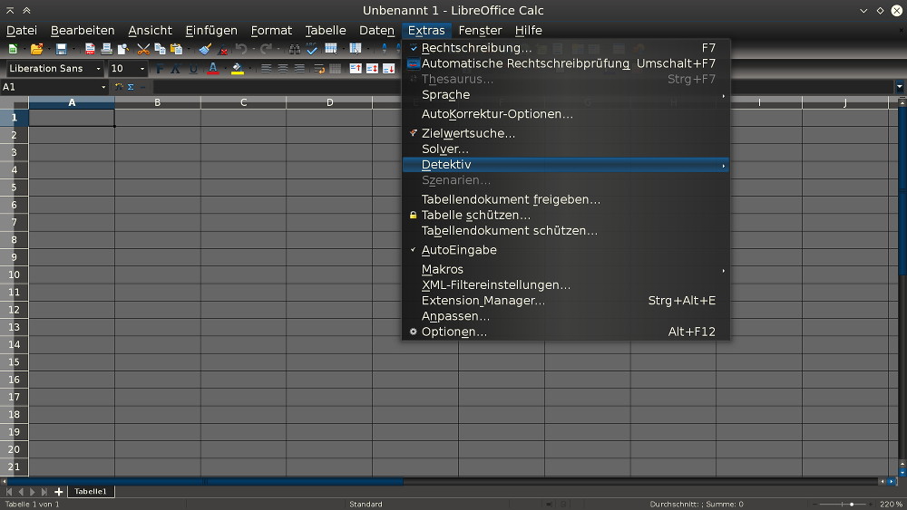Viewport: 907px width, 510px height.
Task: Align cell content right
Action: point(299,69)
